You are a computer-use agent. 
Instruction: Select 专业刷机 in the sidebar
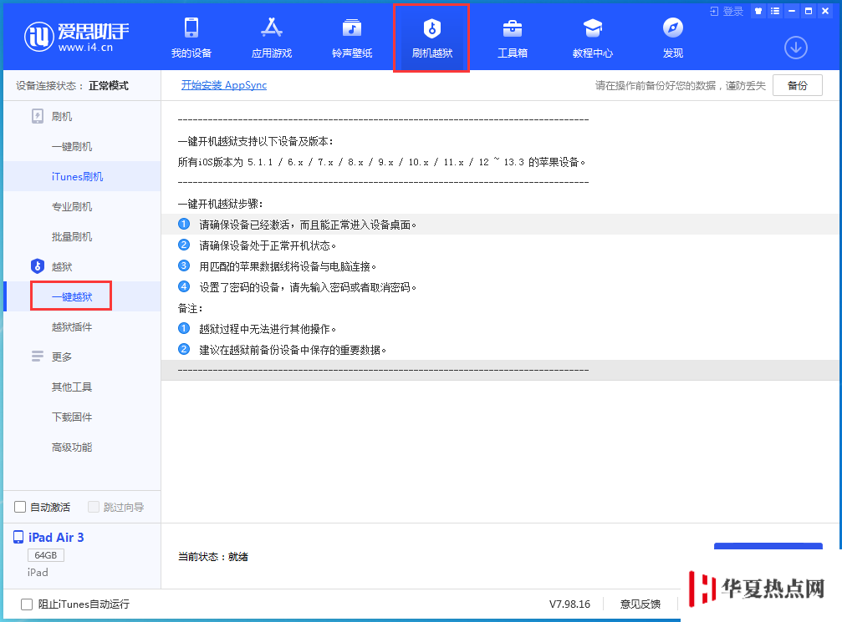tap(72, 206)
